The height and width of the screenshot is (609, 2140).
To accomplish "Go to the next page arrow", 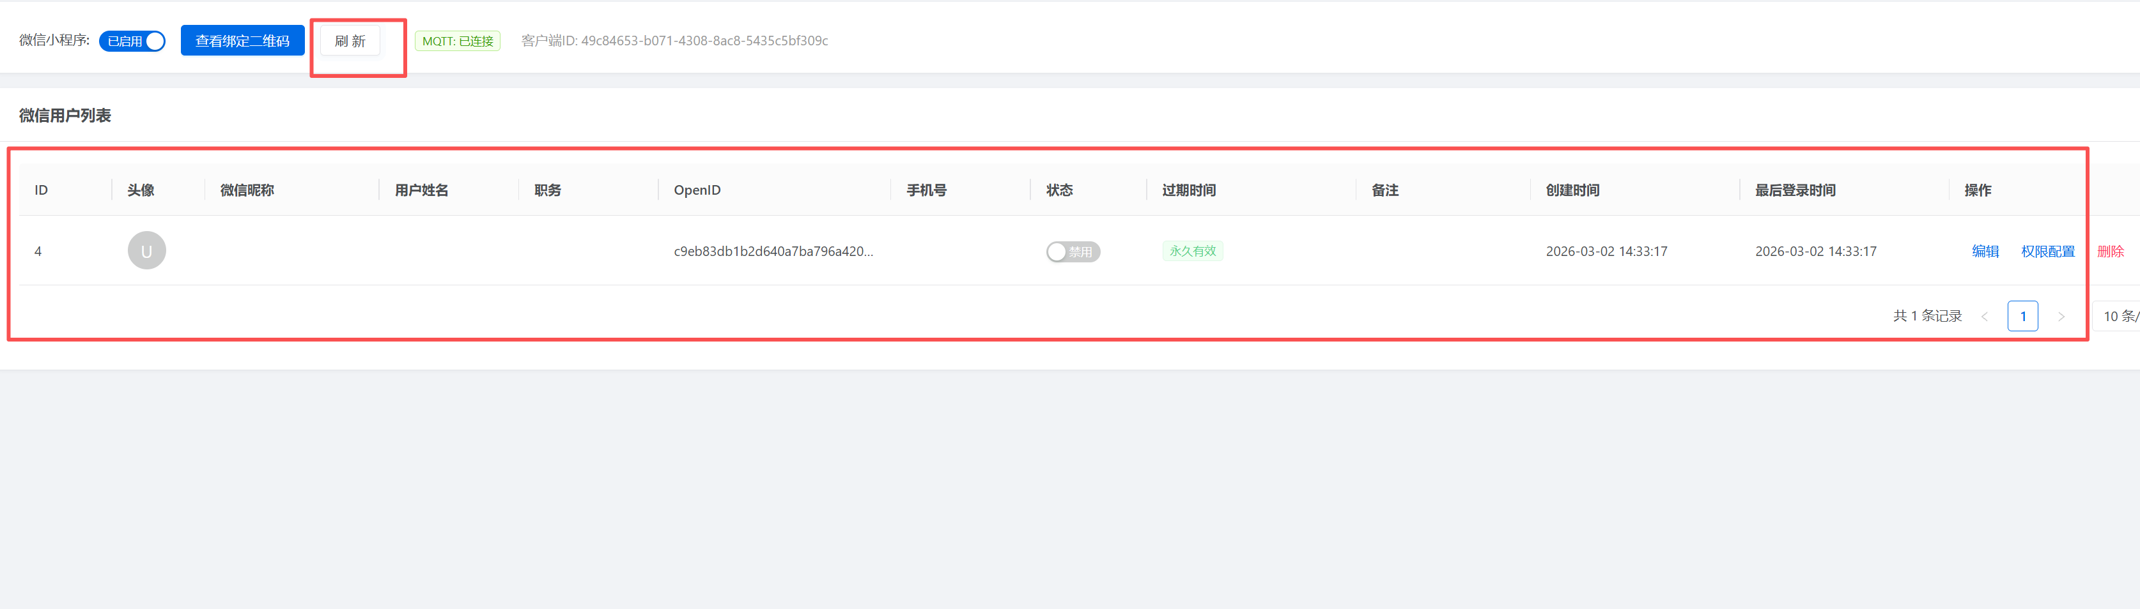I will tap(2060, 316).
